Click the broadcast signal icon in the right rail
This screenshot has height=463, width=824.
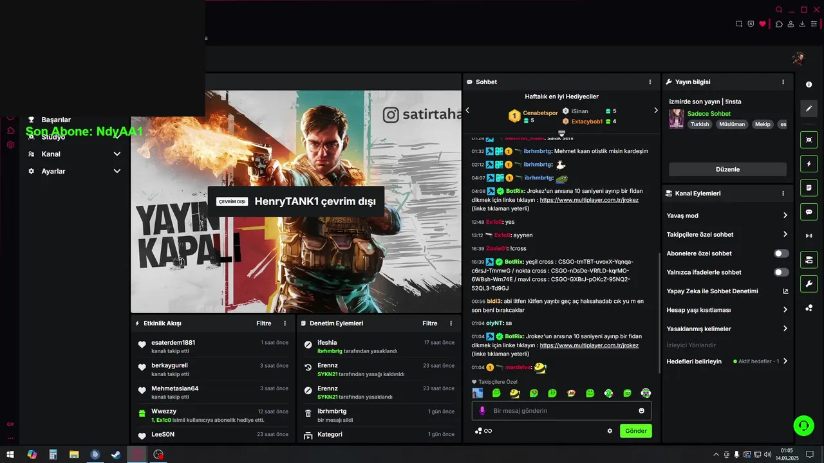pos(809,236)
